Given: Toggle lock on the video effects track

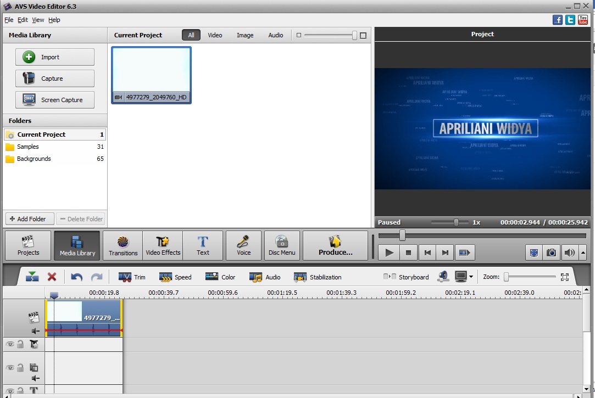Looking at the screenshot, I should (20, 344).
